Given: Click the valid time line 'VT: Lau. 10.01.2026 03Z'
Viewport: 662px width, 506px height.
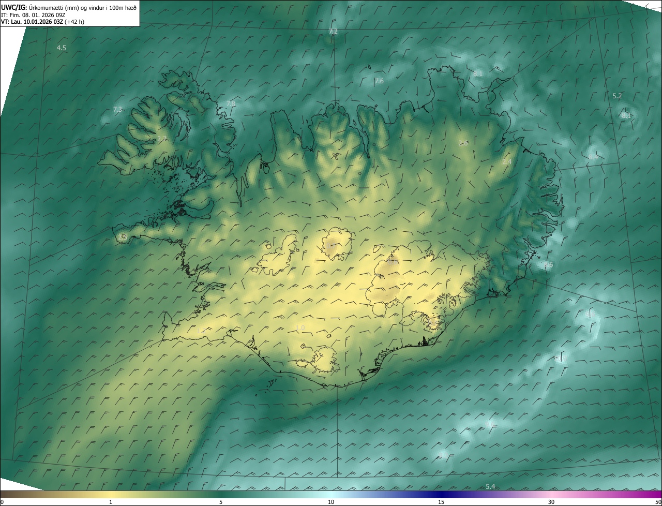Looking at the screenshot, I should pyautogui.click(x=32, y=22).
